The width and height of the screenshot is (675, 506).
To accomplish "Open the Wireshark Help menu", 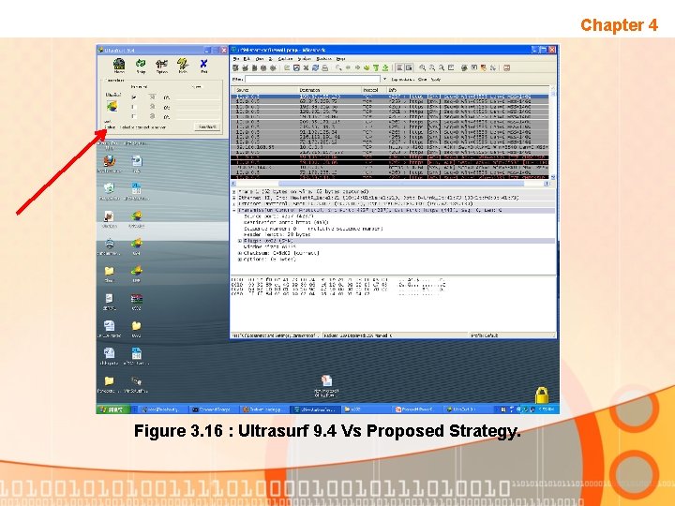I will tap(340, 58).
